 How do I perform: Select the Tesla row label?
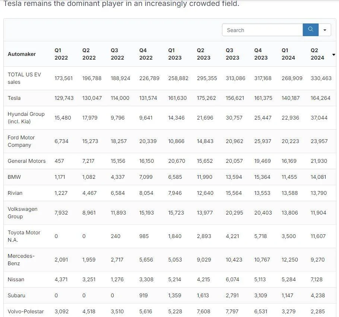coord(14,98)
